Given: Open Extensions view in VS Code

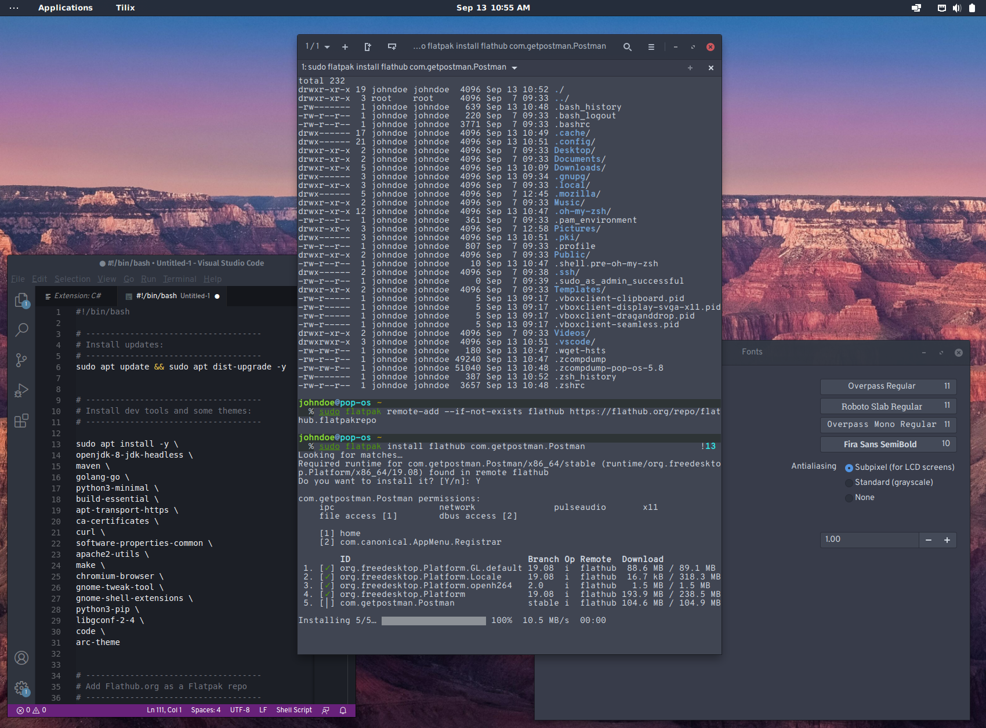Looking at the screenshot, I should 21,421.
